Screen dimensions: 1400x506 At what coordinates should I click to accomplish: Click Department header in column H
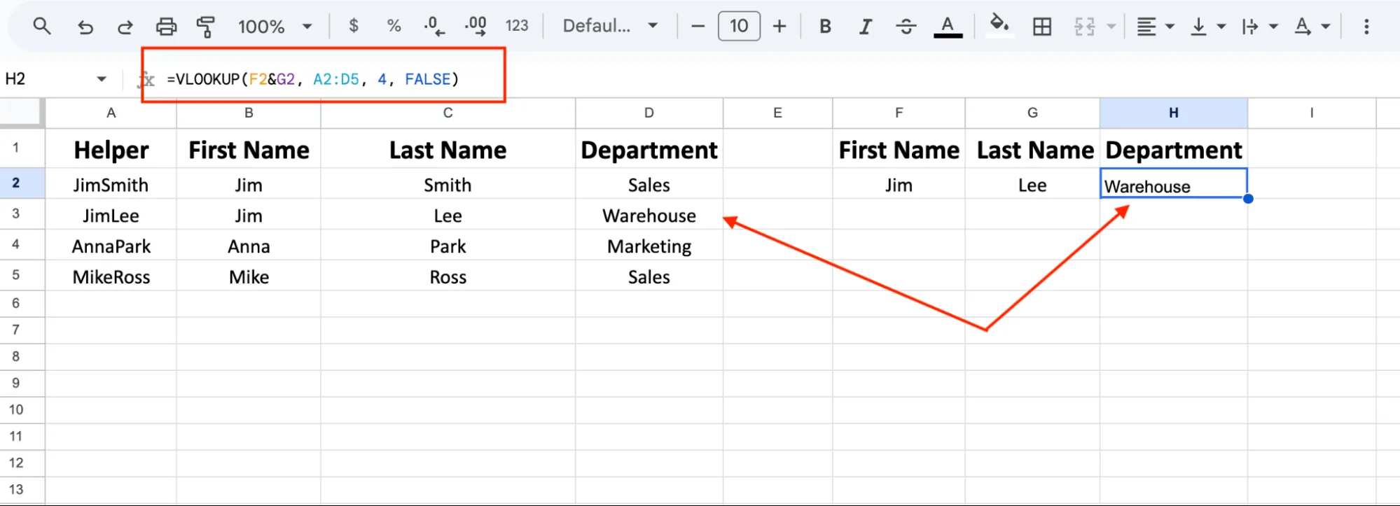click(x=1174, y=150)
